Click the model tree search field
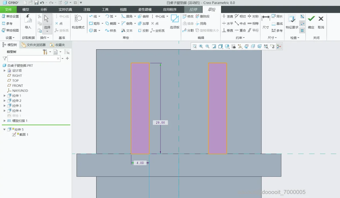 coord(34,58)
